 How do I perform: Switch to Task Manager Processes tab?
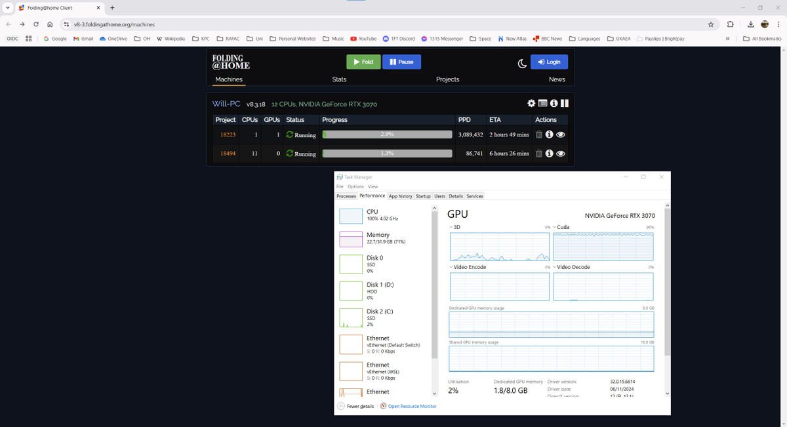point(346,196)
